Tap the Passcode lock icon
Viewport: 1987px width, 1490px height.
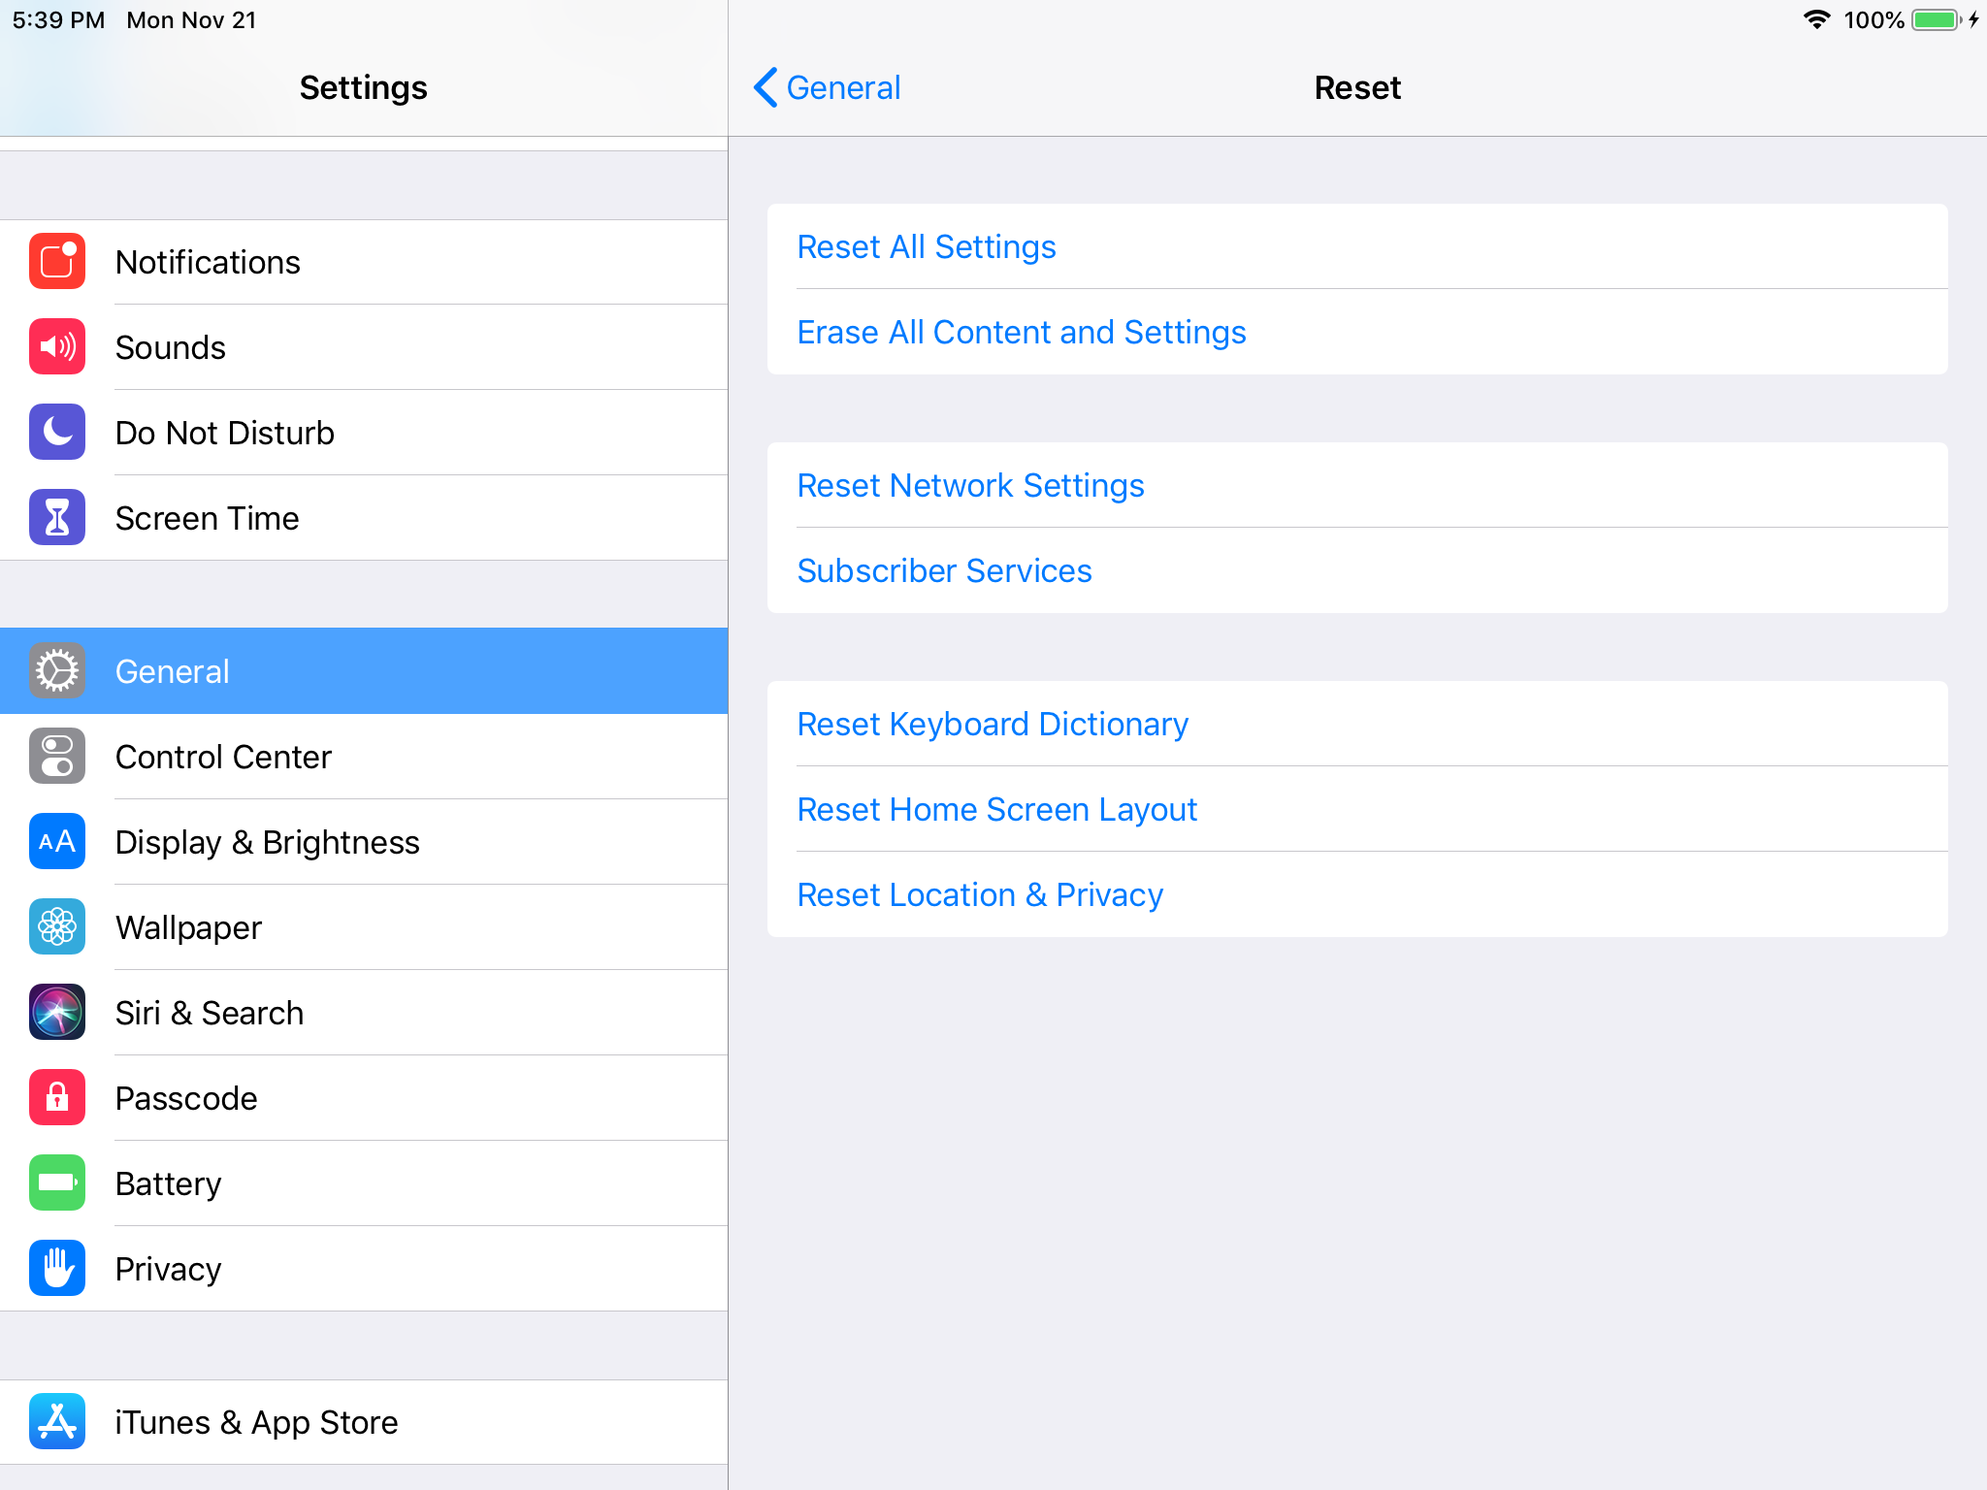pos(57,1098)
